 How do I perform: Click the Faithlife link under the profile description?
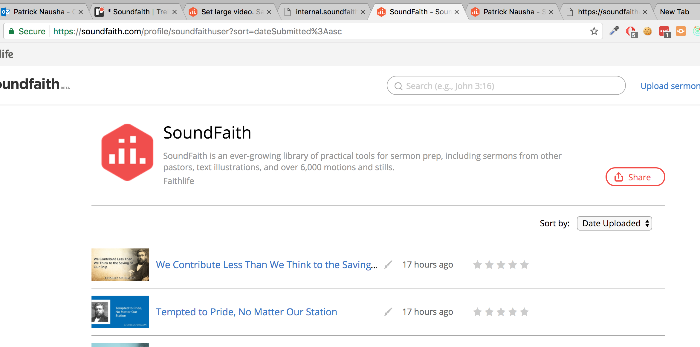pos(178,181)
